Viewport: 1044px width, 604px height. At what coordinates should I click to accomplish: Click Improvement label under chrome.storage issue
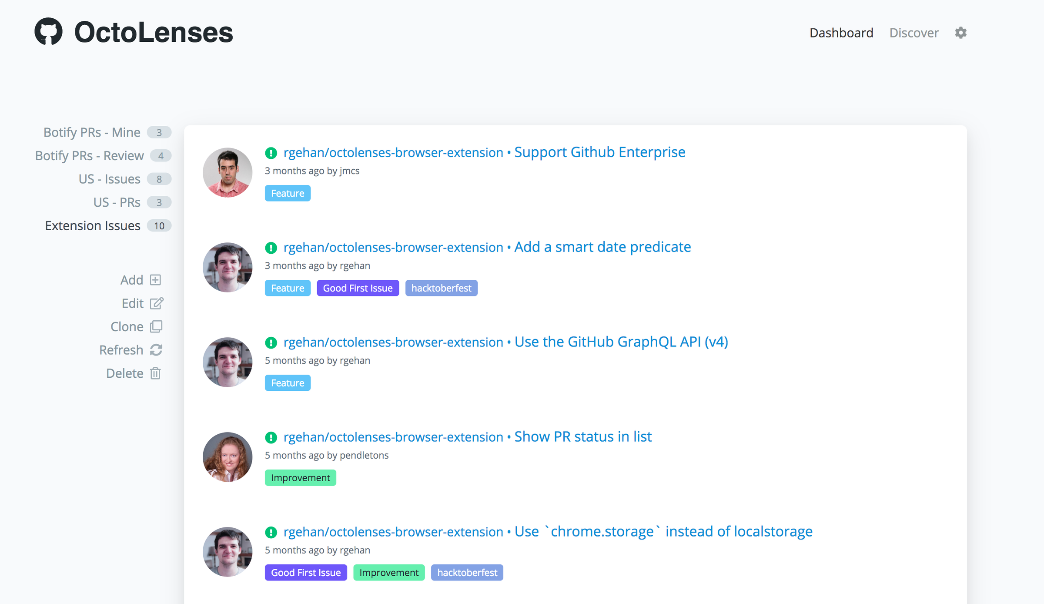[389, 573]
